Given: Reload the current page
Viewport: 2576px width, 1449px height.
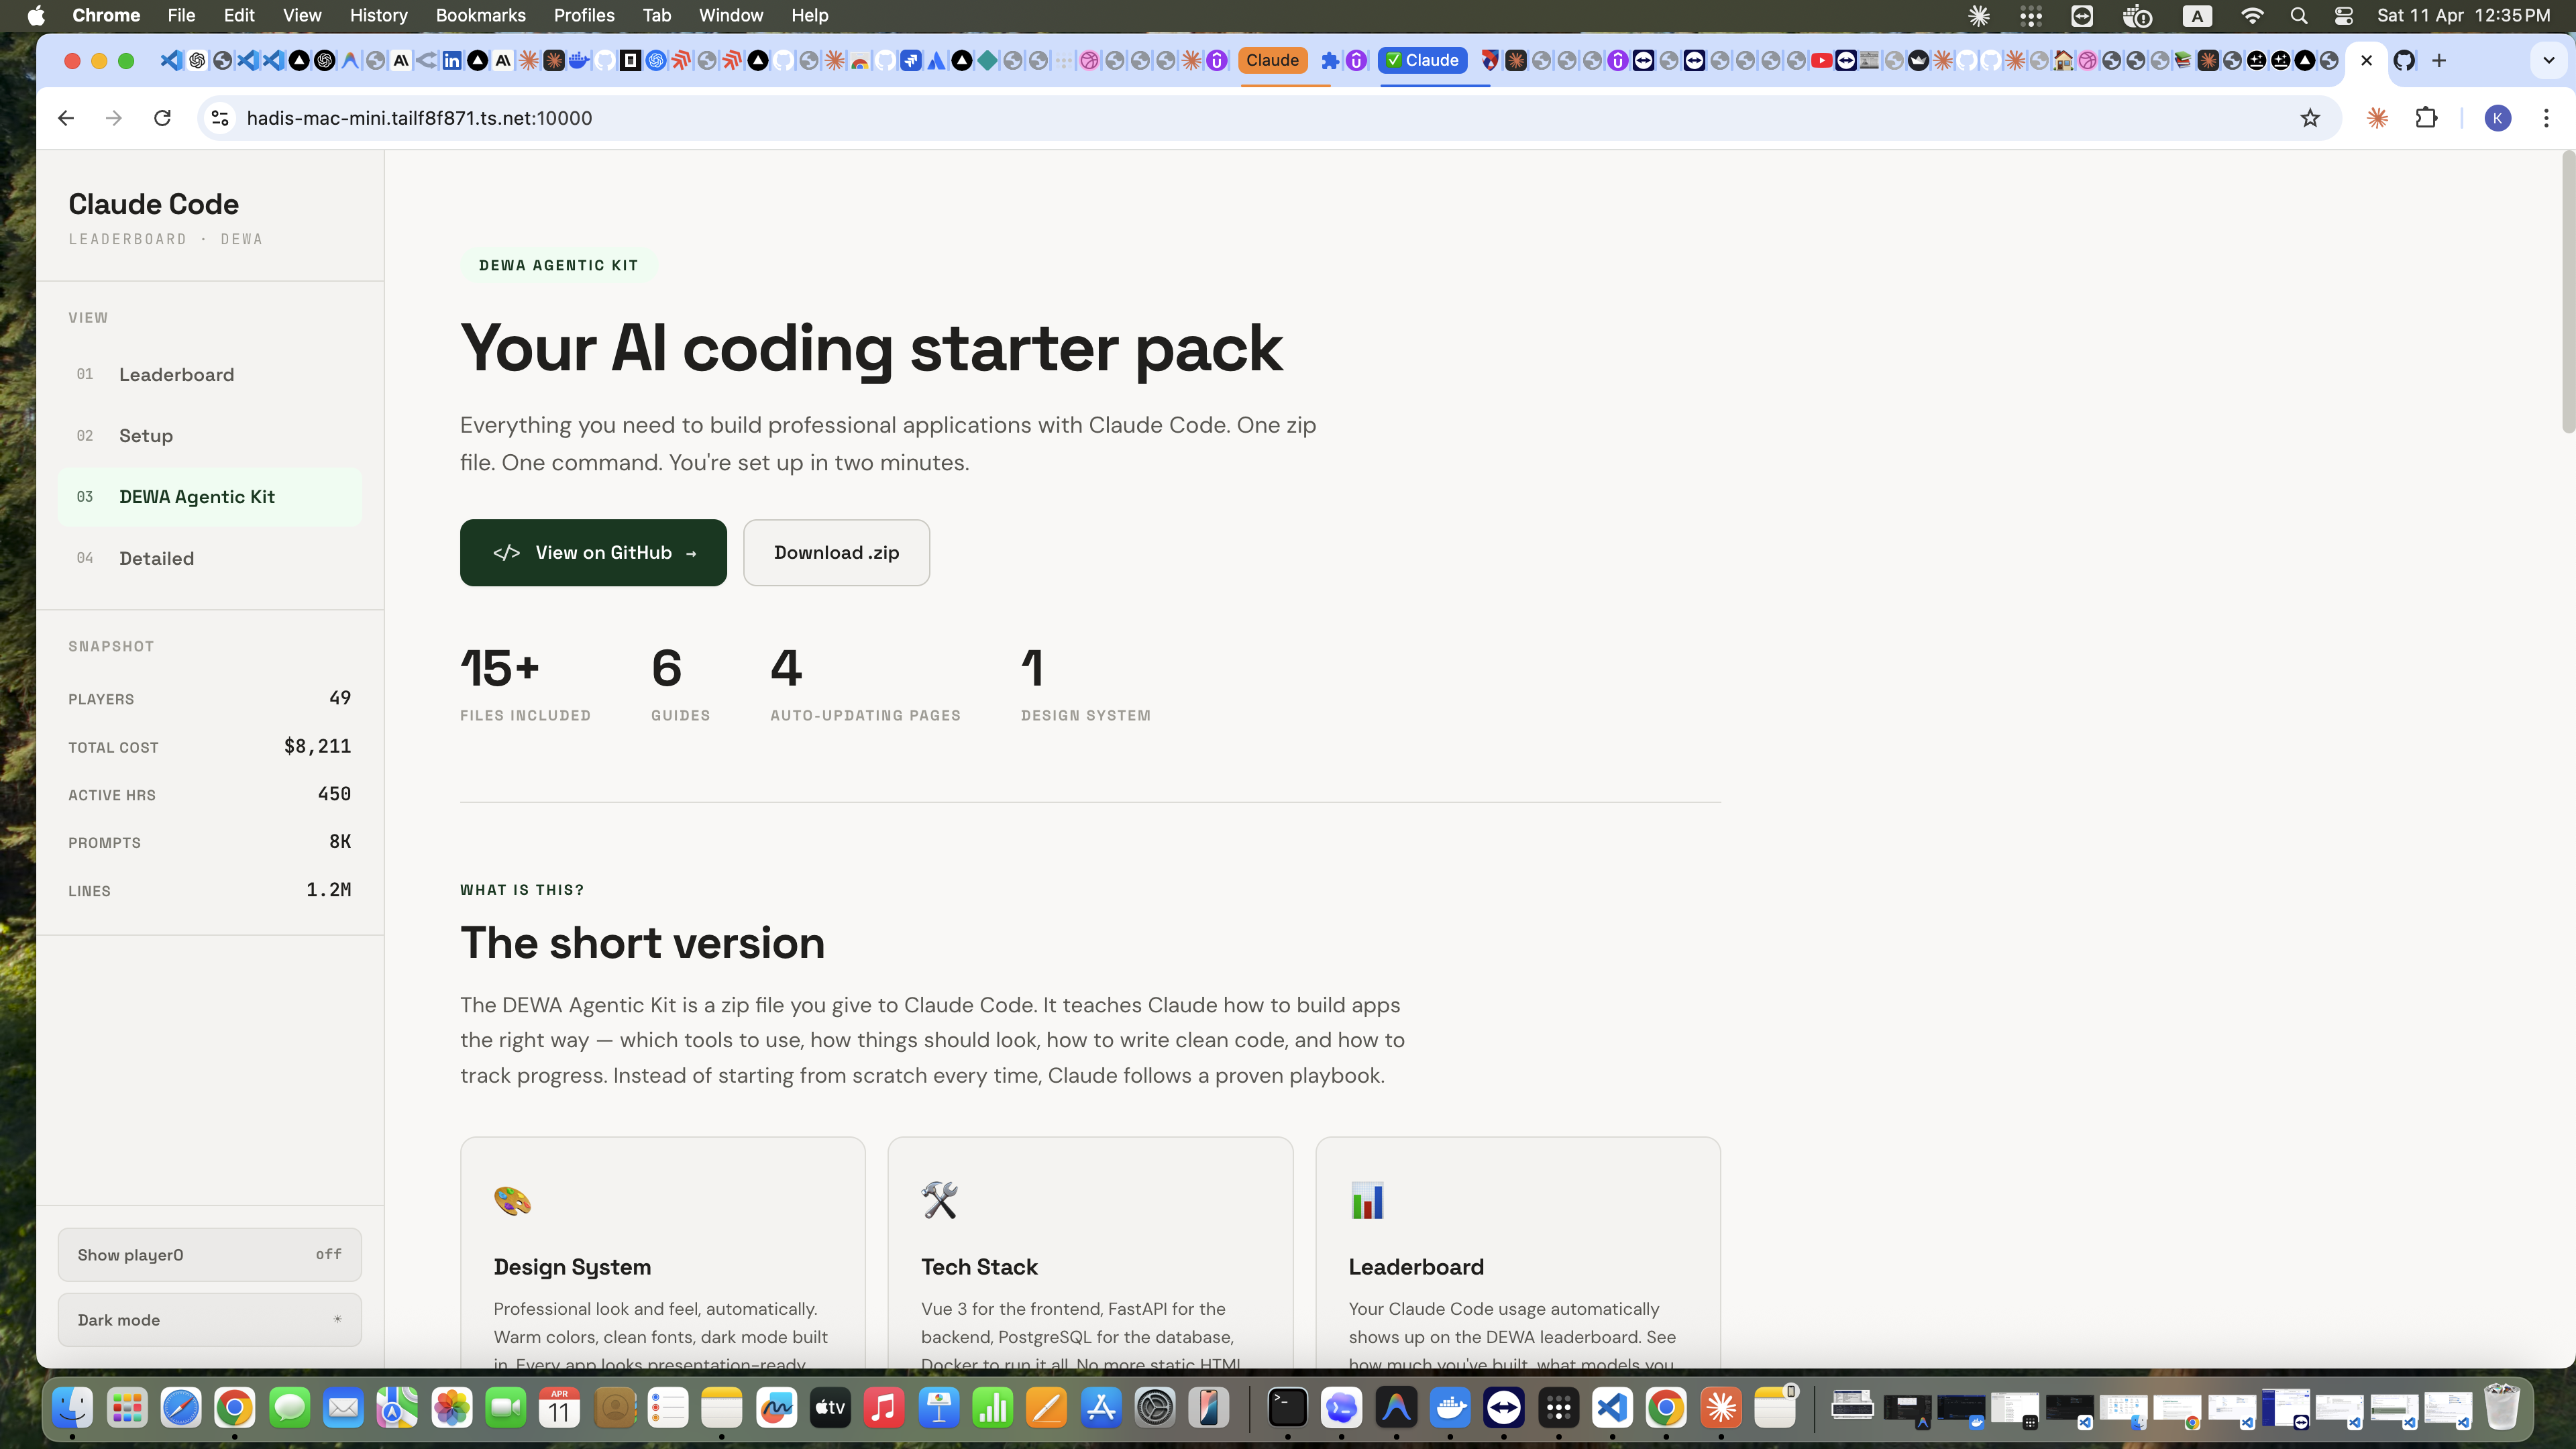Looking at the screenshot, I should pos(162,118).
